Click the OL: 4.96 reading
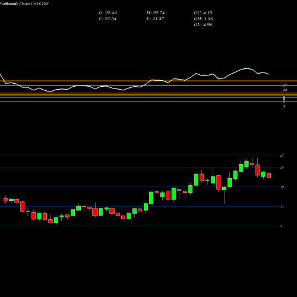This screenshot has width=297, height=297. click(203, 24)
